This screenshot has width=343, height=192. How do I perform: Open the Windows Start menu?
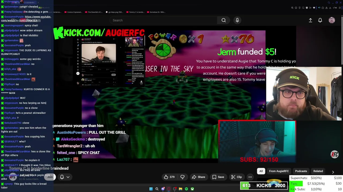tap(151, 189)
